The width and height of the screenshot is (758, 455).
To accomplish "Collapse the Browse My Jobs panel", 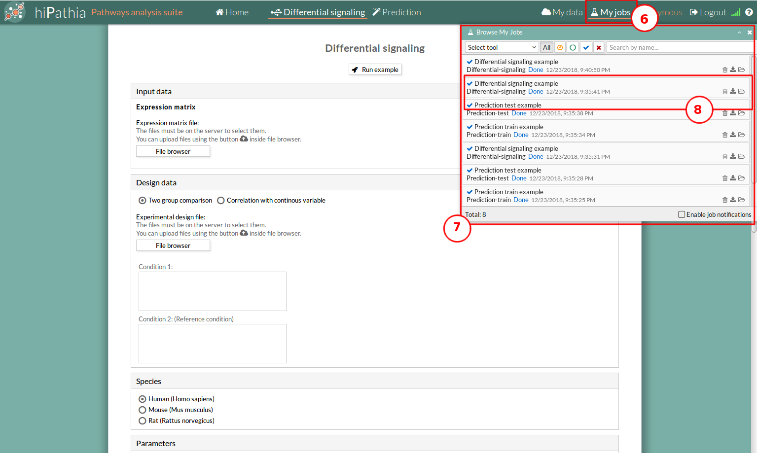I will pyautogui.click(x=739, y=33).
